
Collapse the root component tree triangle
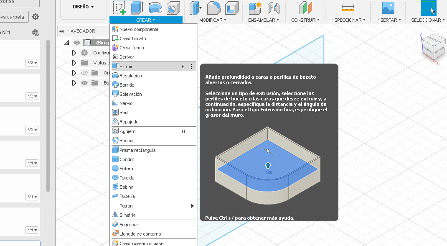click(67, 43)
